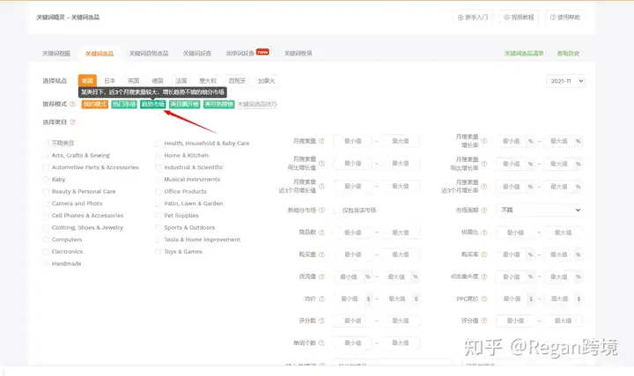Viewport: 634px width, 376px height.
Task: Open the last tab after 出单词反查
Action: [x=298, y=54]
